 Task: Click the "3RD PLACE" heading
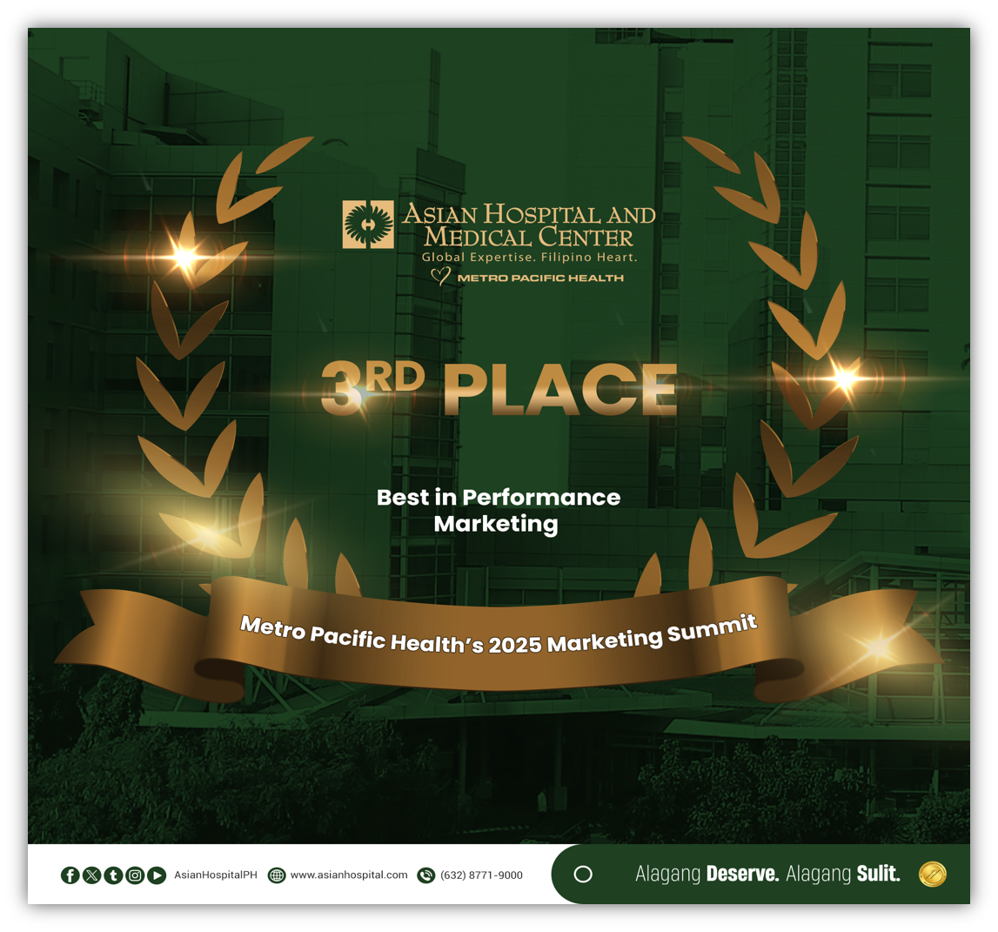click(x=499, y=388)
